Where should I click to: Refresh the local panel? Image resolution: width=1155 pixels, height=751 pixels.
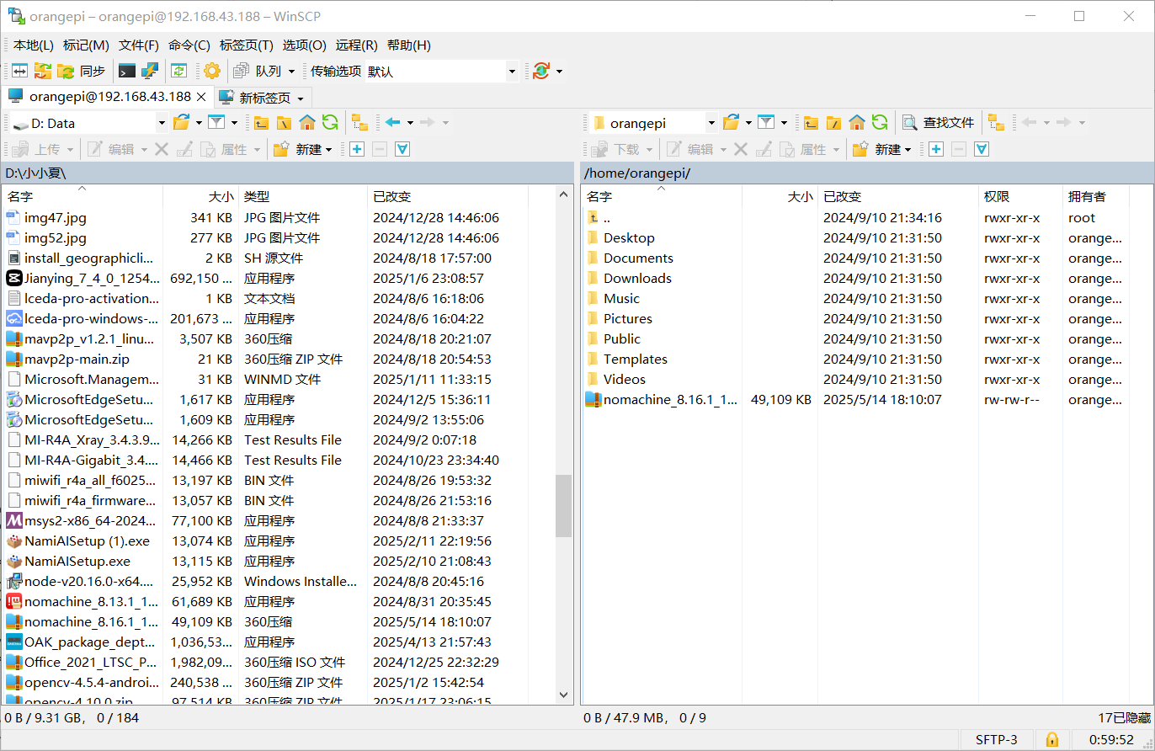click(x=330, y=123)
